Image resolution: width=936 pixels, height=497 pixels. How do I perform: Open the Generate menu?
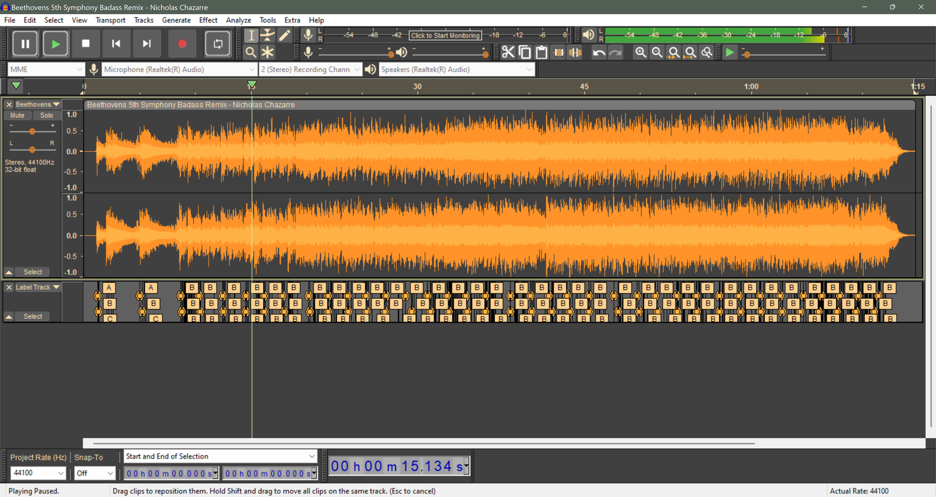coord(176,20)
